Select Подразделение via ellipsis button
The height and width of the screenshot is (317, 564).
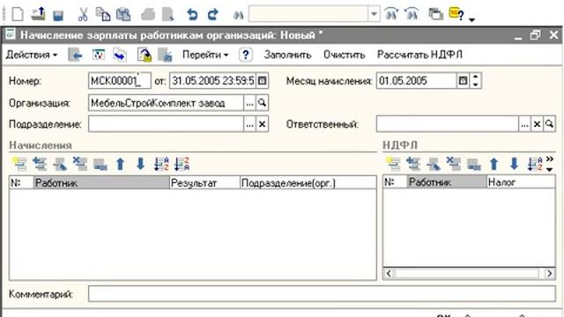249,124
